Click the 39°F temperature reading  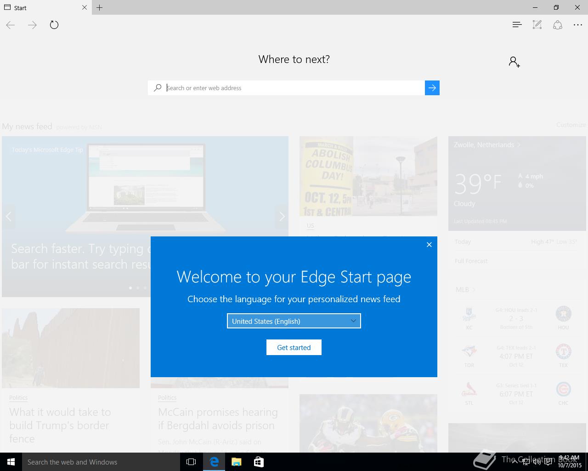(x=478, y=184)
